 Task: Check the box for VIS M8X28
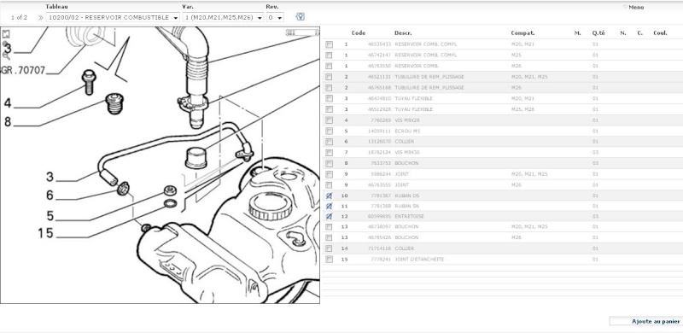click(x=329, y=120)
